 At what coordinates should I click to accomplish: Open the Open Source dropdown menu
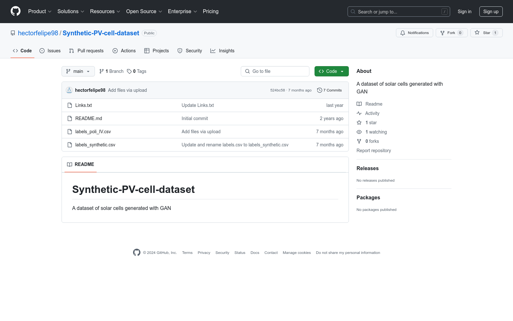pos(144,11)
